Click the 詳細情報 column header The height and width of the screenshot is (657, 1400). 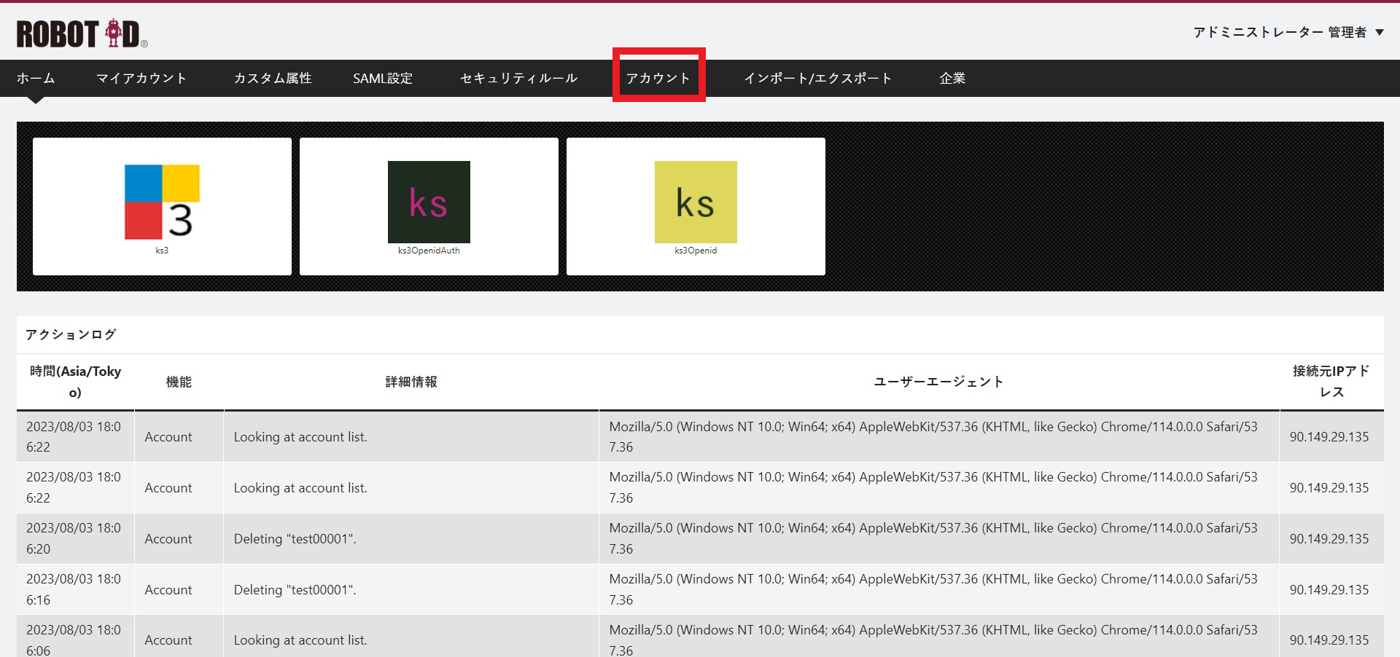(x=411, y=382)
